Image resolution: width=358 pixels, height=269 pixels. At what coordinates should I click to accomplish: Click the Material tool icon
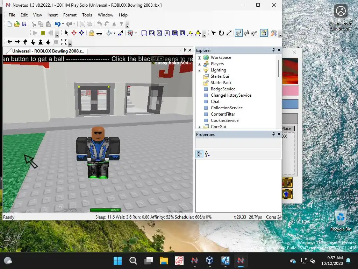[x=130, y=33]
